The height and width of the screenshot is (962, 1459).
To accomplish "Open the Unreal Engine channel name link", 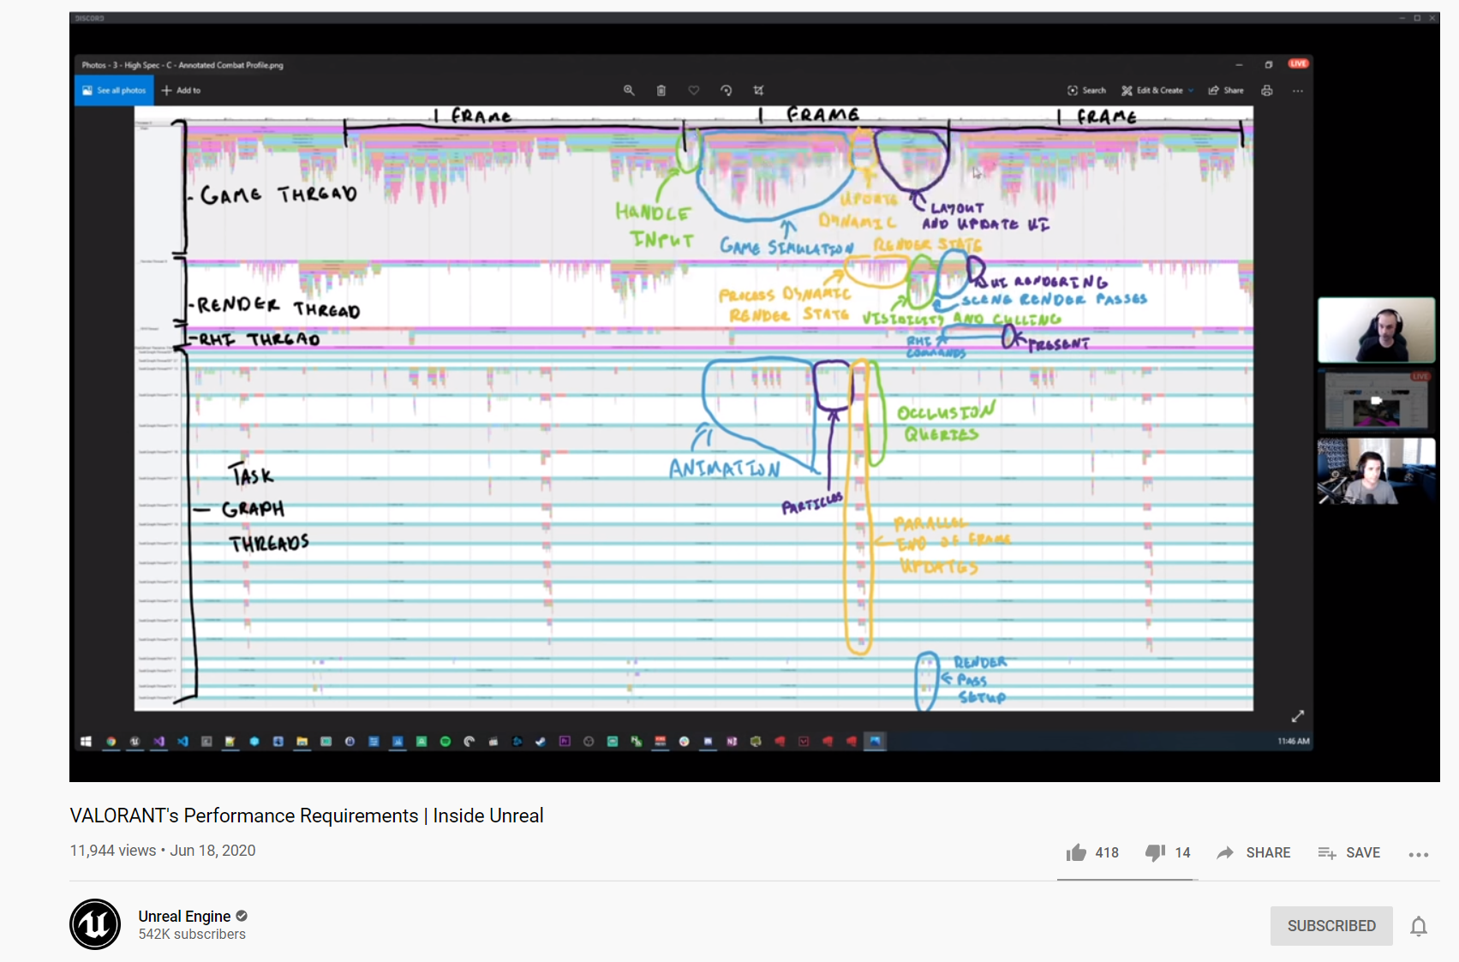I will click(x=184, y=916).
